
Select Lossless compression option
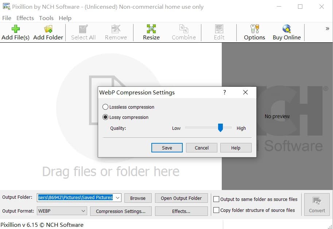click(x=106, y=107)
